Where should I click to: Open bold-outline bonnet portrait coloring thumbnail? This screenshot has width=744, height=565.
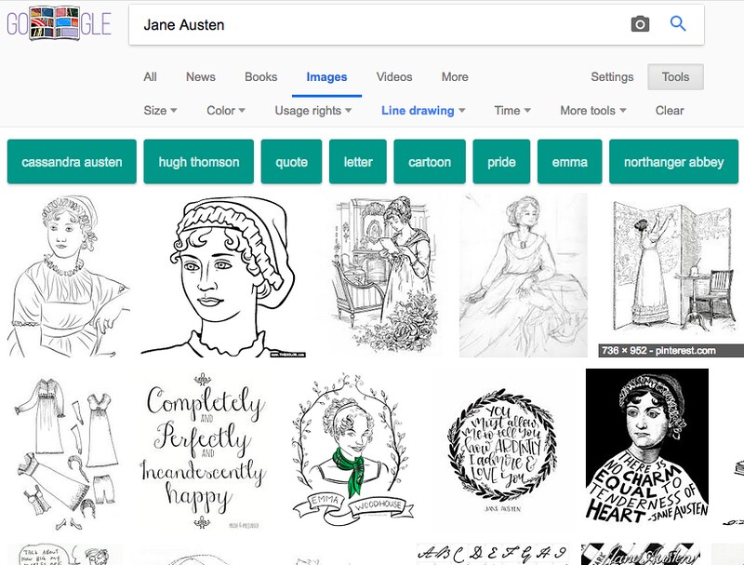(223, 275)
